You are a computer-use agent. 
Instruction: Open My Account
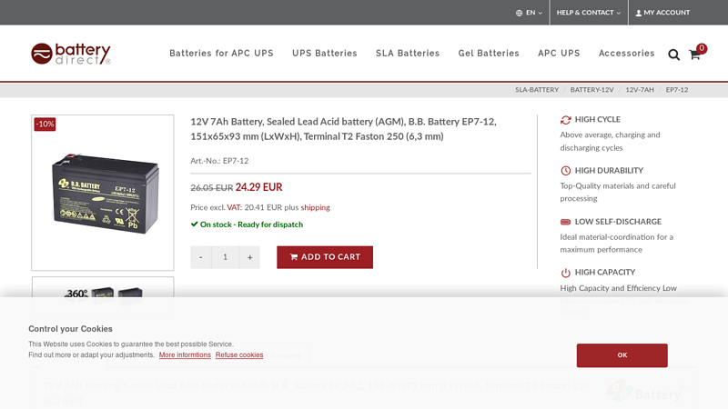(662, 13)
